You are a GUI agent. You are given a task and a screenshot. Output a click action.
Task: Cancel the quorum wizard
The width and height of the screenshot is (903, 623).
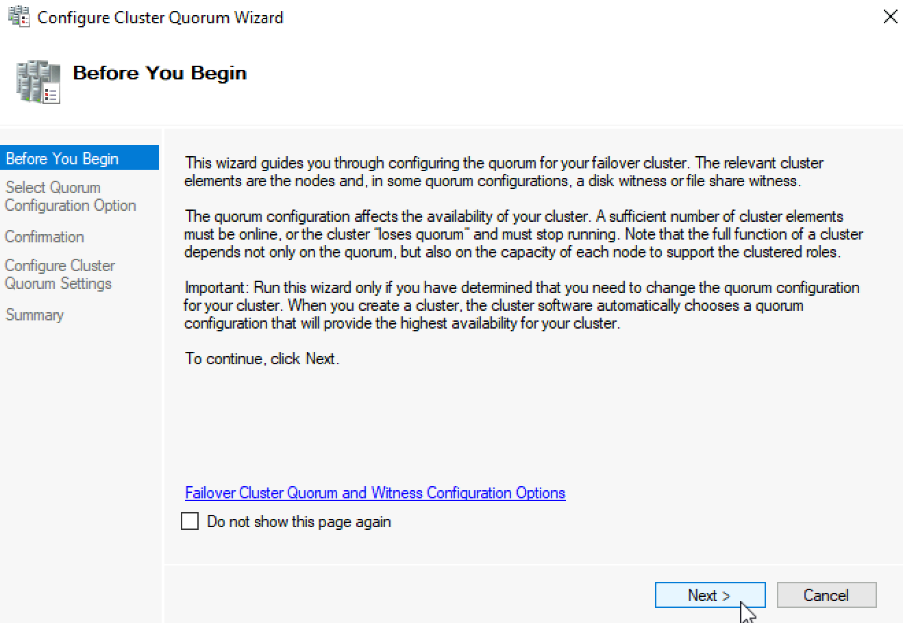(826, 595)
